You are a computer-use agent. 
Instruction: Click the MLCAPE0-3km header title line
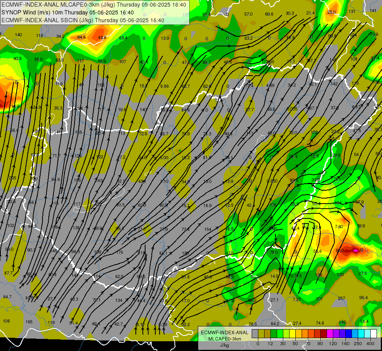tap(94, 5)
